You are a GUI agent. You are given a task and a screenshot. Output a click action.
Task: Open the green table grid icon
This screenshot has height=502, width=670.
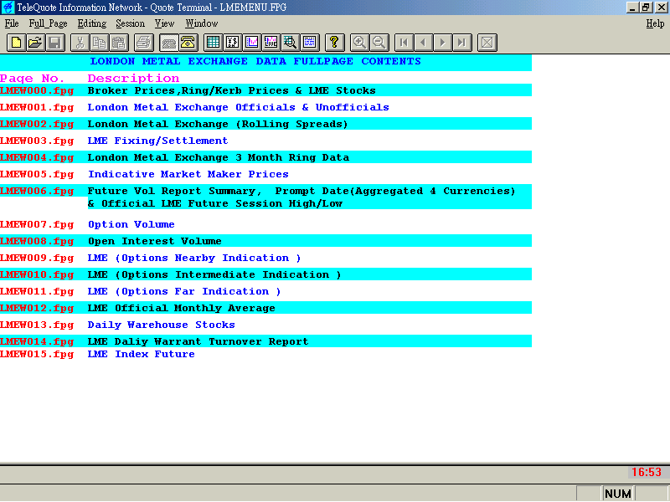pos(213,43)
